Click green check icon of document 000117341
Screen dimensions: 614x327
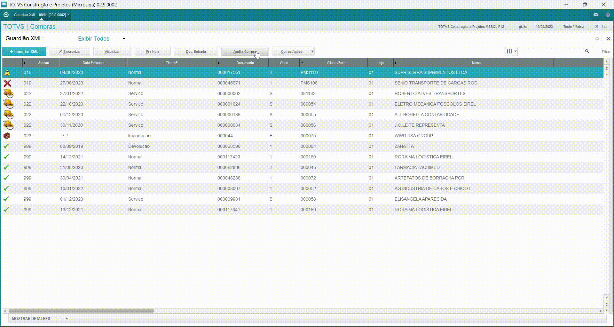(x=6, y=210)
